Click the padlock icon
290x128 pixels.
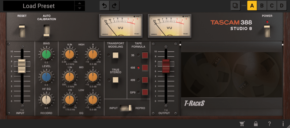(x=256, y=124)
